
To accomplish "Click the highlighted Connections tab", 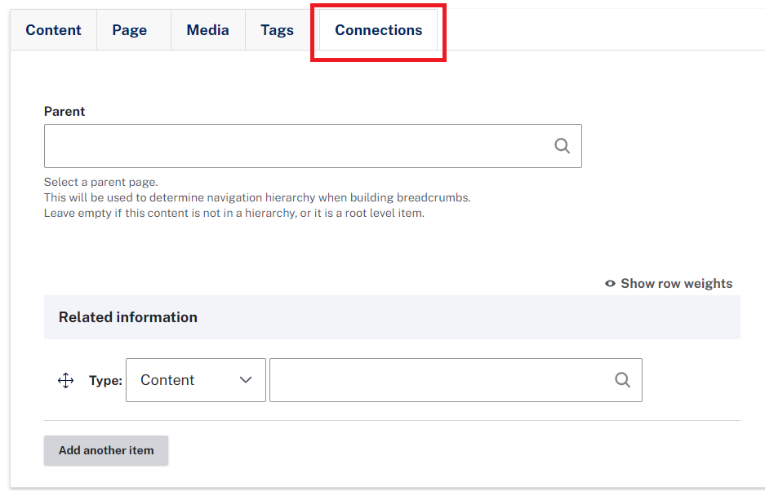I will click(x=379, y=29).
